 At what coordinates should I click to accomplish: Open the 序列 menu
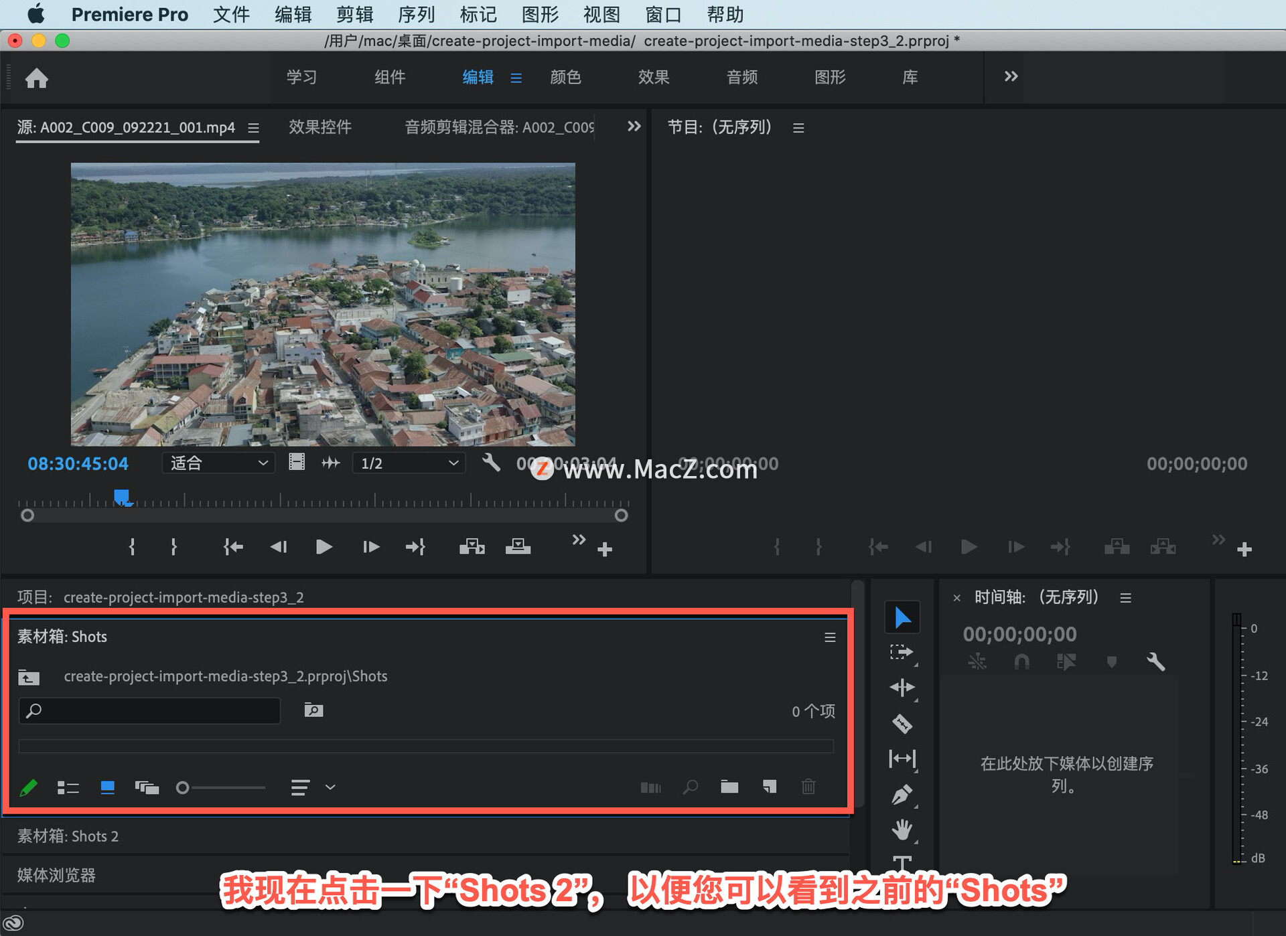click(417, 14)
